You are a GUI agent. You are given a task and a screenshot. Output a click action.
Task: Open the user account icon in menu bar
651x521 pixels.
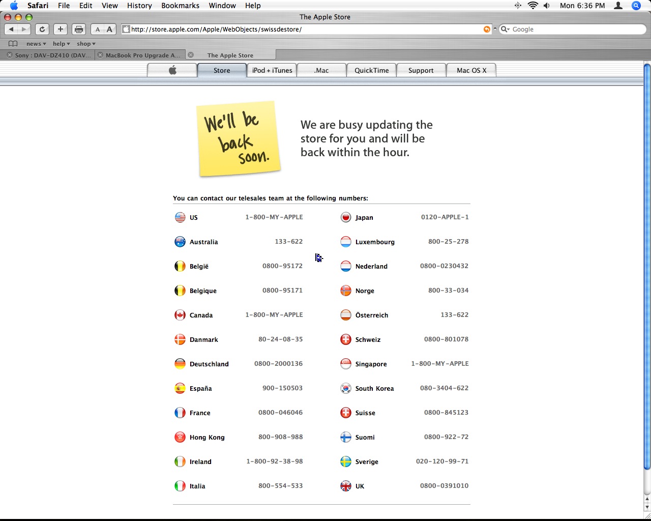click(618, 6)
